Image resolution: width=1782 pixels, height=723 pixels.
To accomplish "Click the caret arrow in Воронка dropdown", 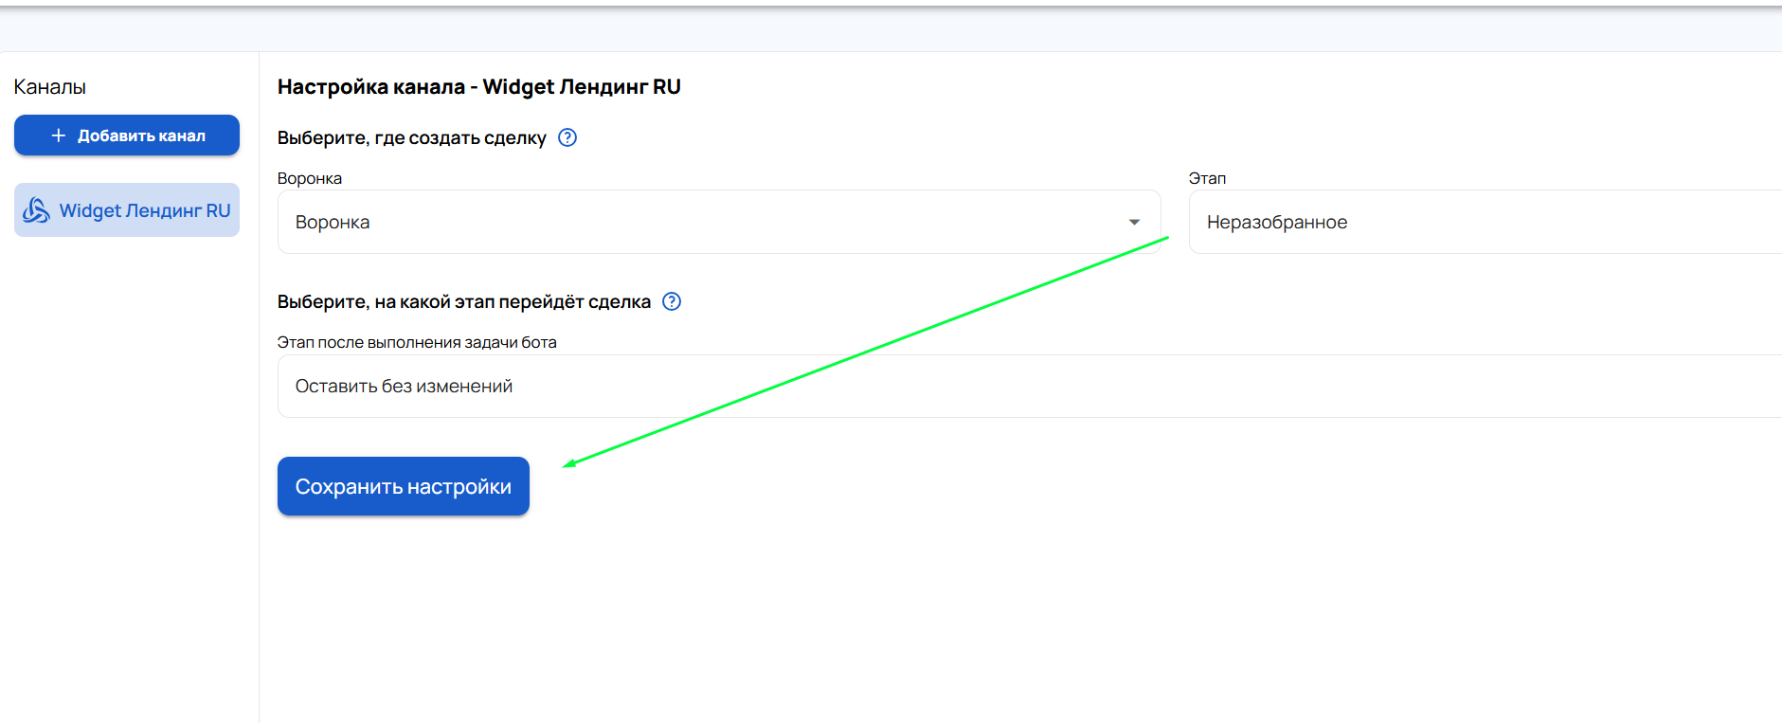I will coord(1134,222).
